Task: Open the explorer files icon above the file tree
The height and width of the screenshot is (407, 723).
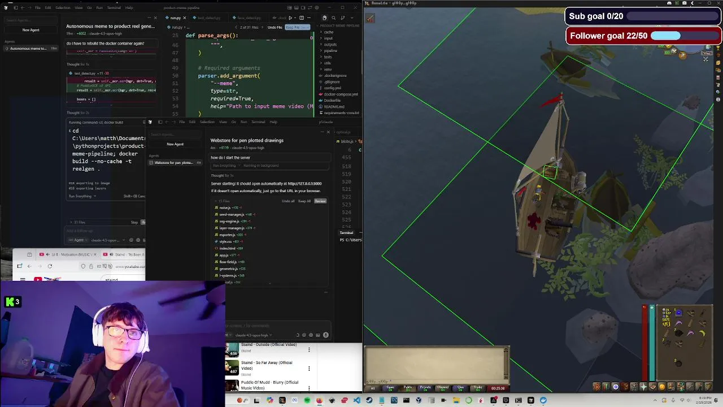Action: (324, 18)
